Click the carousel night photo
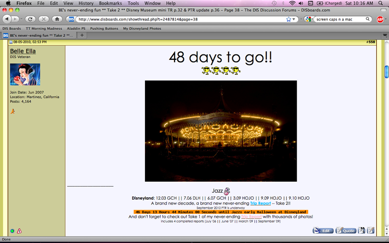The image size is (389, 243). coord(221,131)
